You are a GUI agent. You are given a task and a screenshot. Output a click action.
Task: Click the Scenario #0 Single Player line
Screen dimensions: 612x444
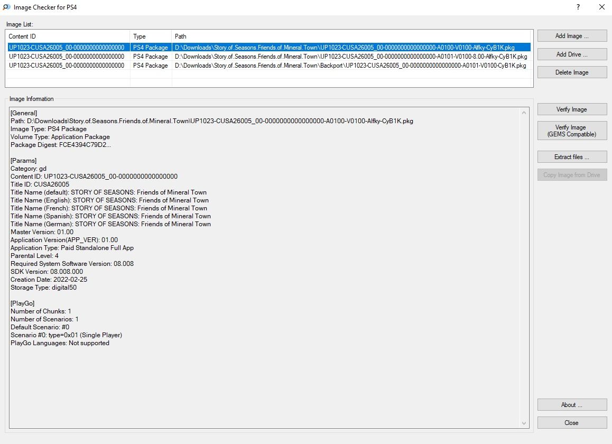[x=67, y=335]
